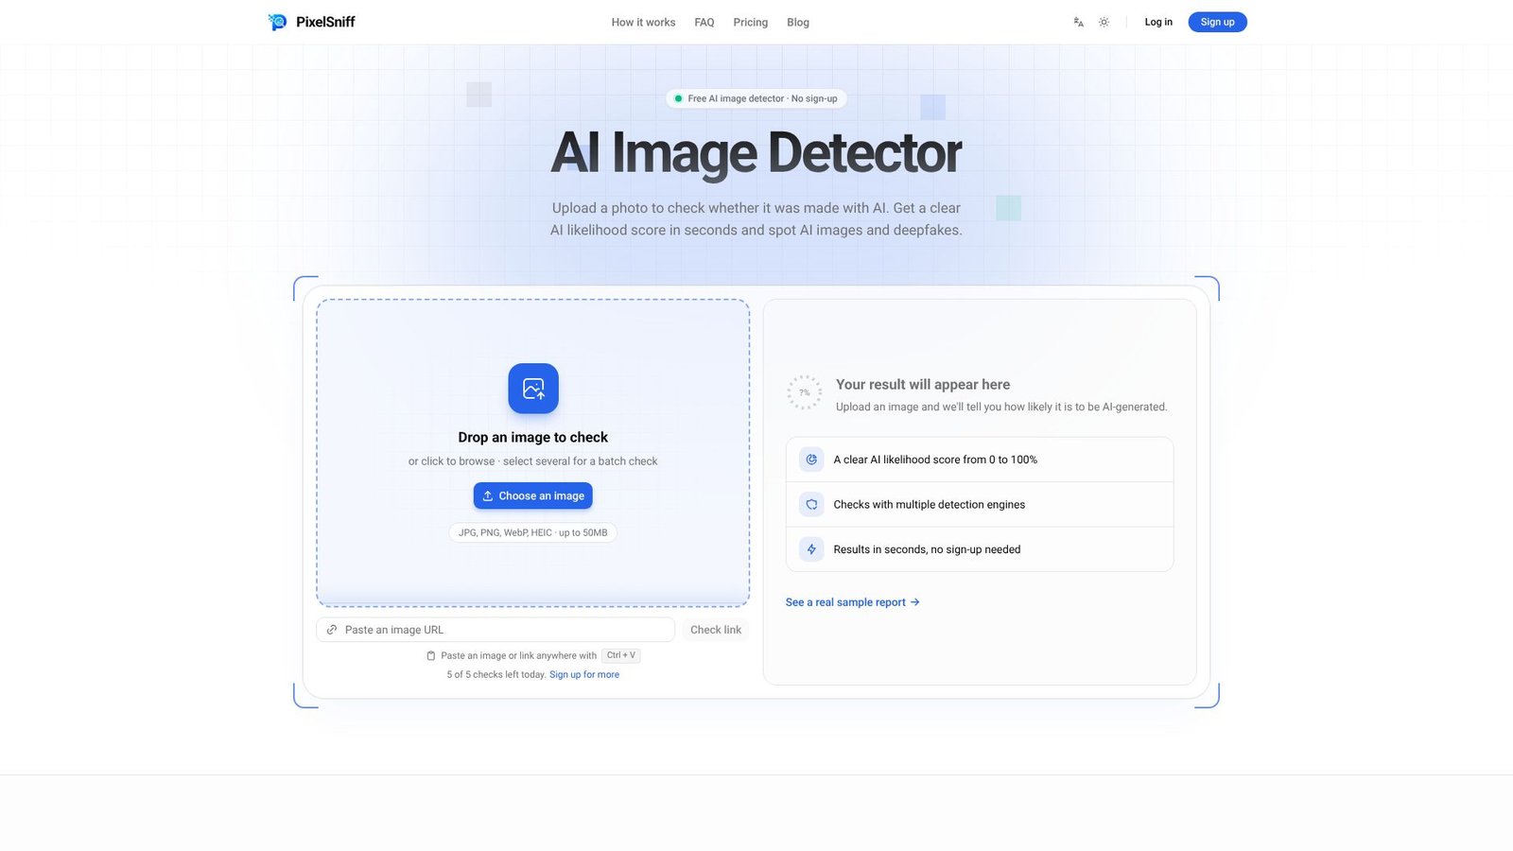Click the likelihood score pie icon

point(811,460)
